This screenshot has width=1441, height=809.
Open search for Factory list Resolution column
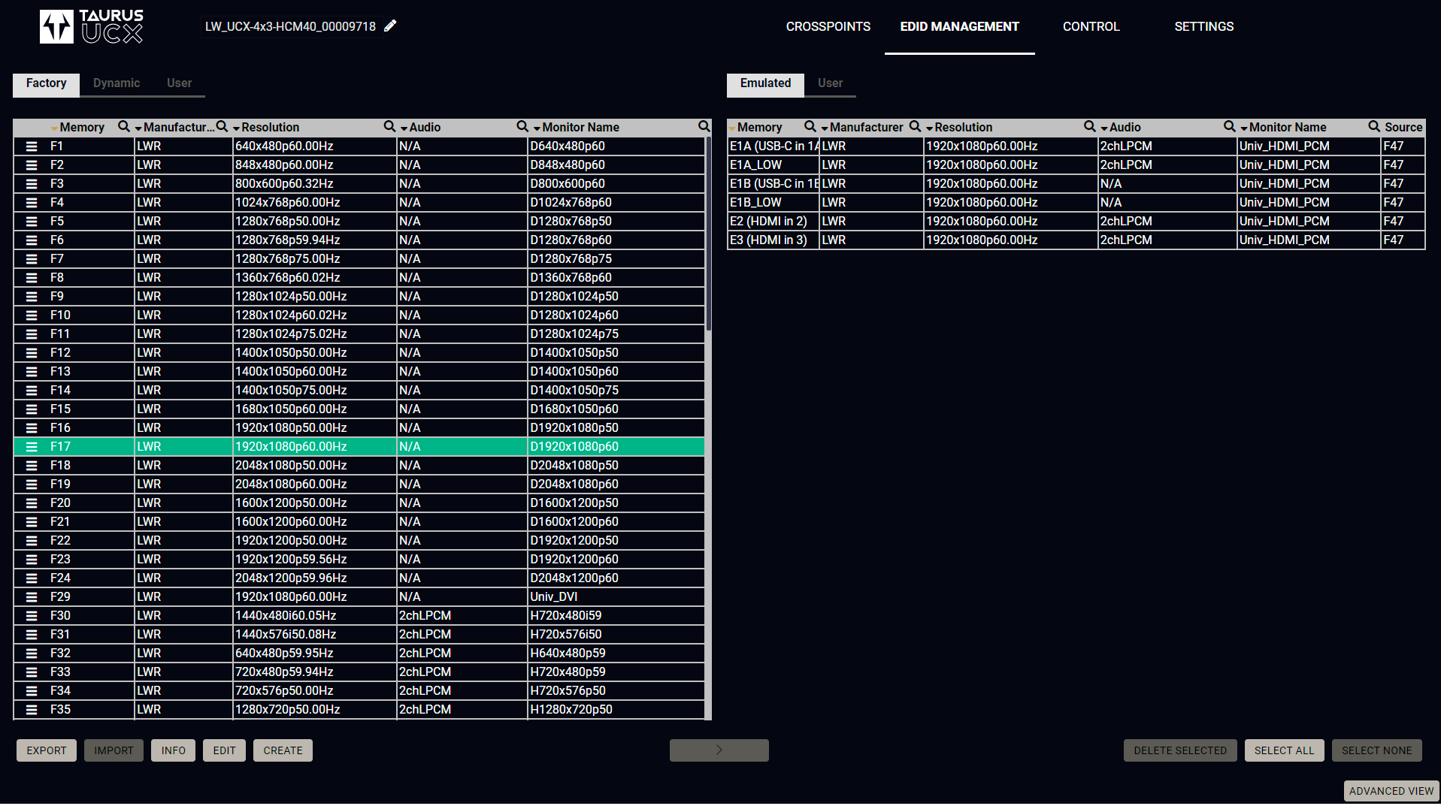389,127
